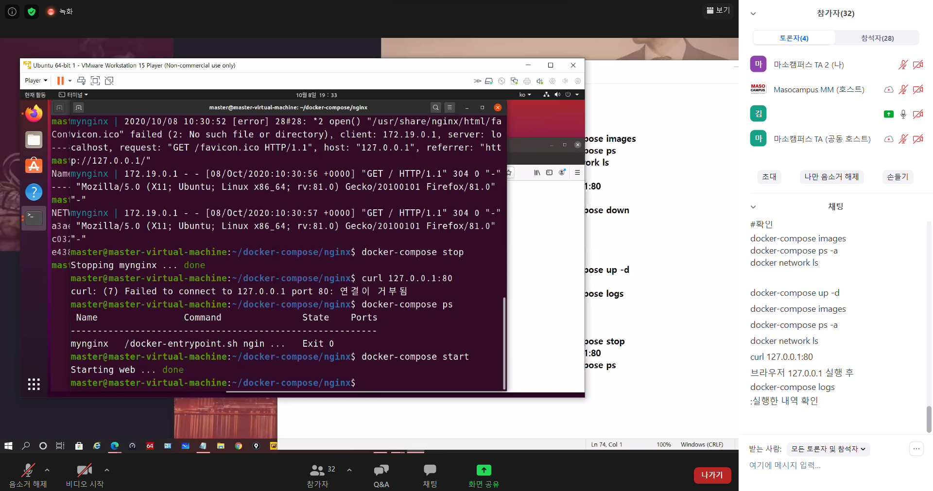Switch to the 참석자(28) tab
The image size is (933, 491).
click(877, 38)
